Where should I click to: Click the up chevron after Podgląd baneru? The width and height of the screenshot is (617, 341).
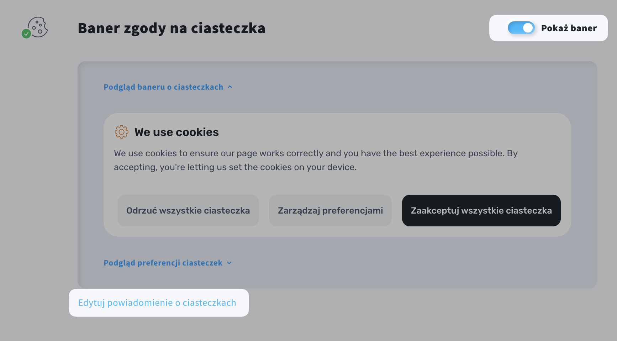click(230, 87)
